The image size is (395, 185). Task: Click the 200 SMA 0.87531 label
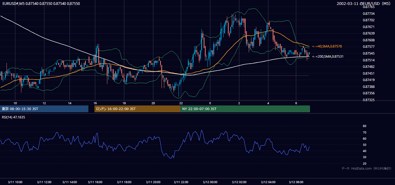328,56
